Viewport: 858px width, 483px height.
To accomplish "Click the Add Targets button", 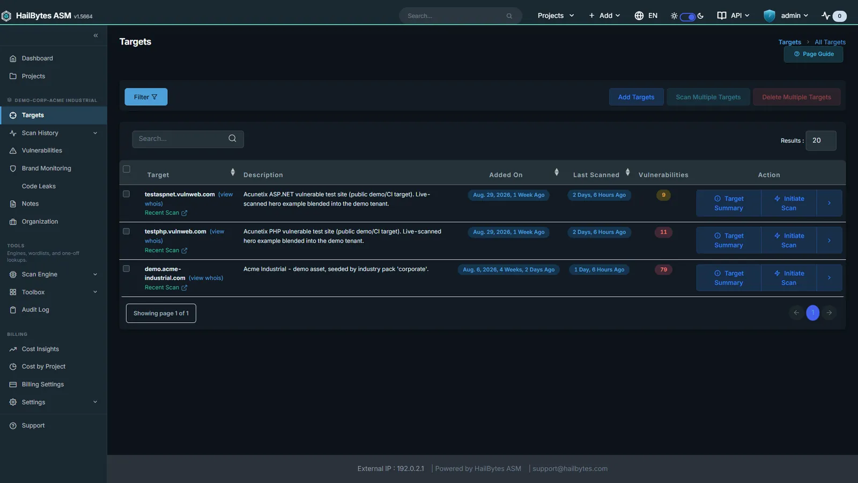I will pos(636,97).
